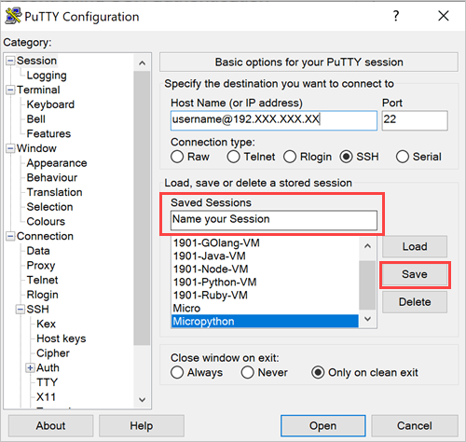The image size is (466, 442).
Task: Open the Window category
Action: [36, 148]
